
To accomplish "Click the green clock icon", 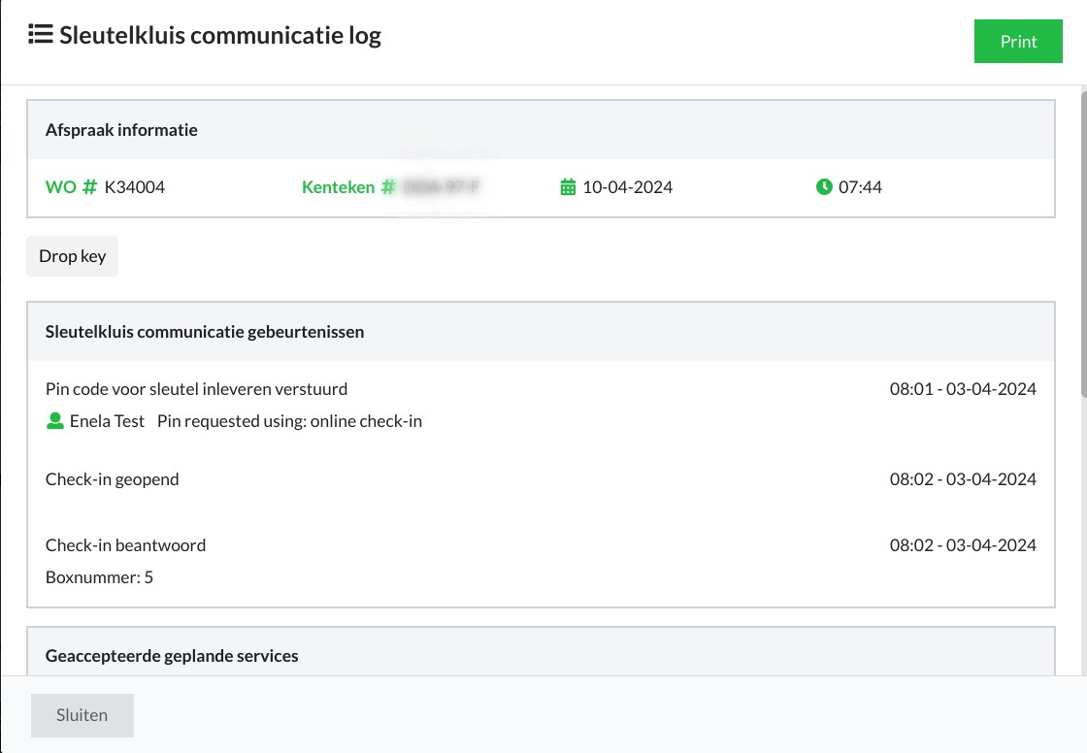I will pos(824,186).
